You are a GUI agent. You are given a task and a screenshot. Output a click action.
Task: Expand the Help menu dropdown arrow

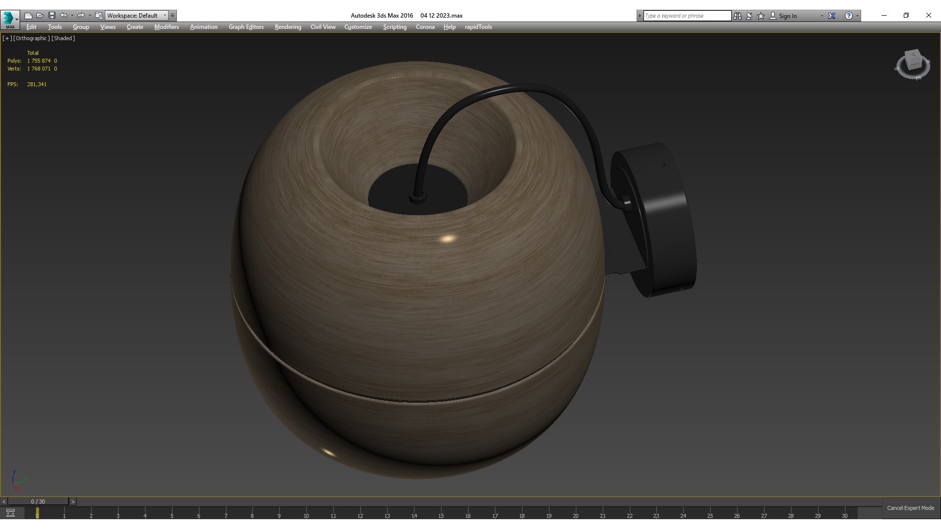[x=857, y=16]
